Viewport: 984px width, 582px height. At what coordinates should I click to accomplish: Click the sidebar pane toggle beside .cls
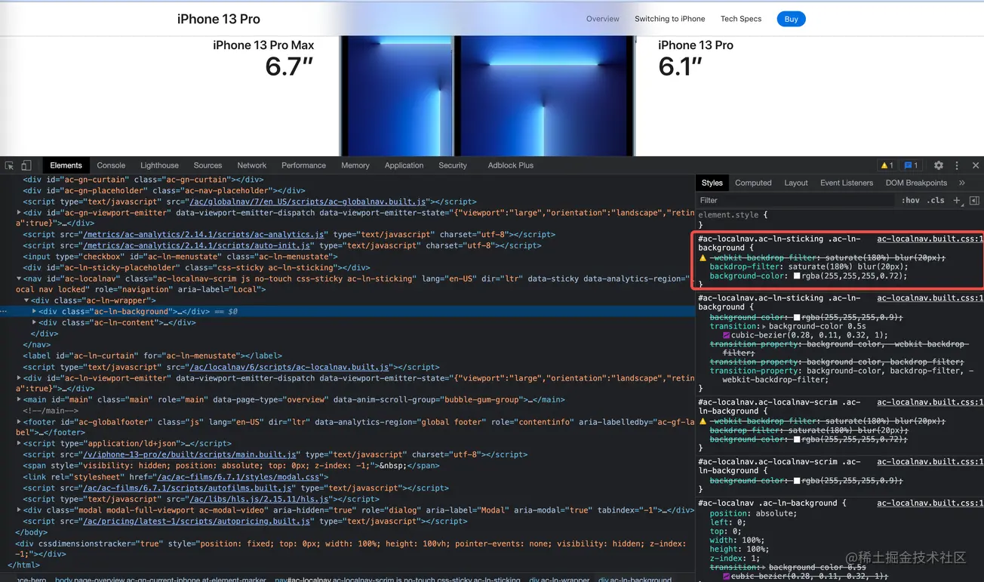coord(973,200)
